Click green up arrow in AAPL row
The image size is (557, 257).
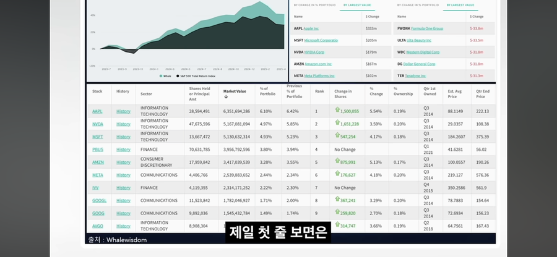[337, 110]
